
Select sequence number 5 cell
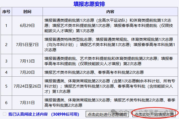coord(6,86)
